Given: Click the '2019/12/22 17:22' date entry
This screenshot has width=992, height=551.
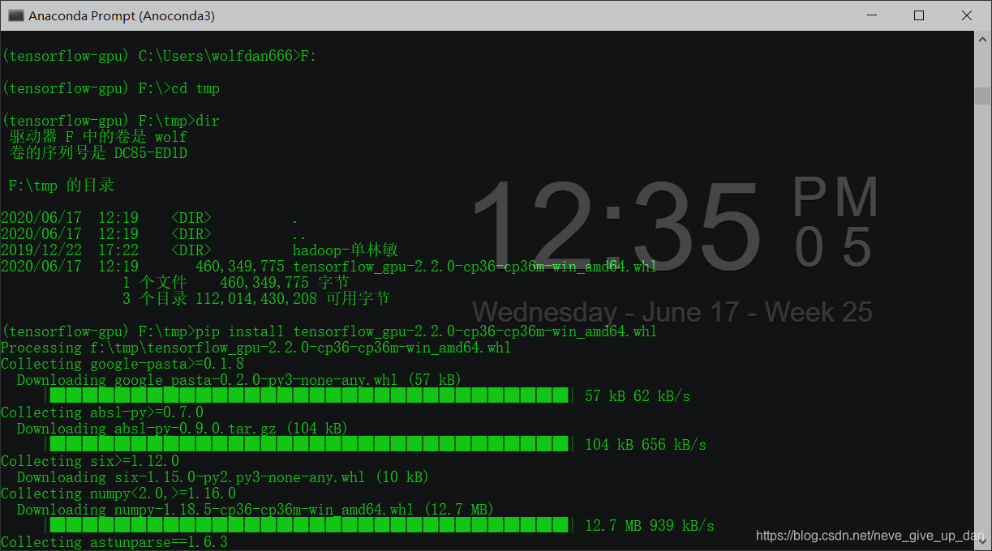Looking at the screenshot, I should pos(69,250).
